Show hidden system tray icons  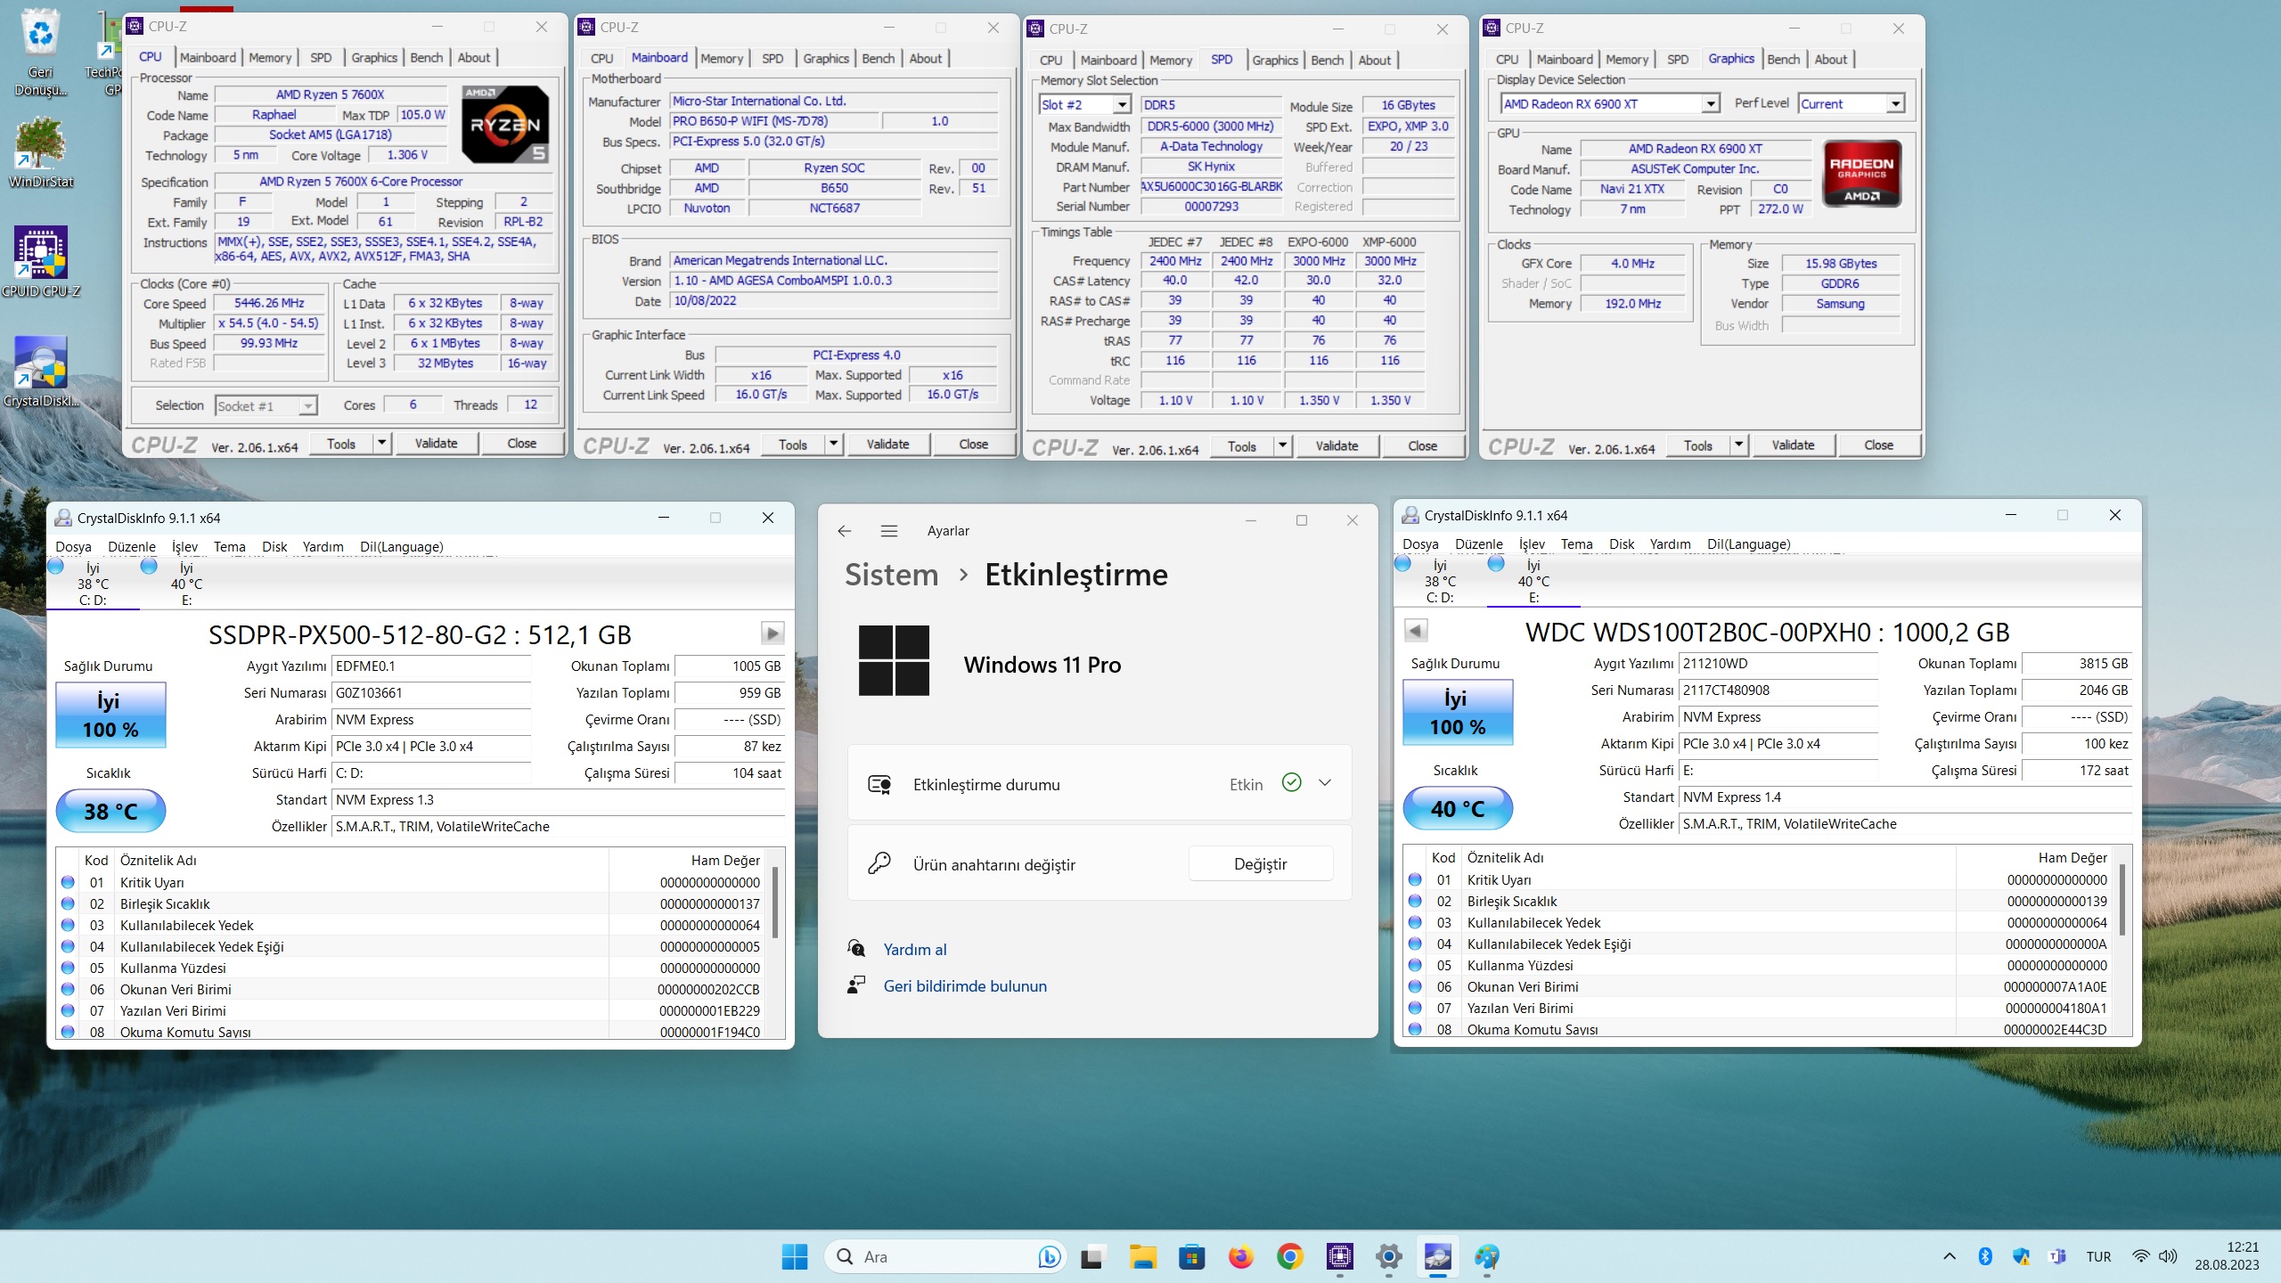click(1950, 1256)
